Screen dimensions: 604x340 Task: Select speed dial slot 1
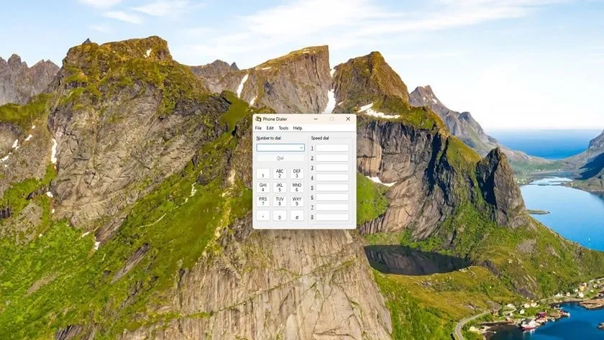pyautogui.click(x=332, y=148)
